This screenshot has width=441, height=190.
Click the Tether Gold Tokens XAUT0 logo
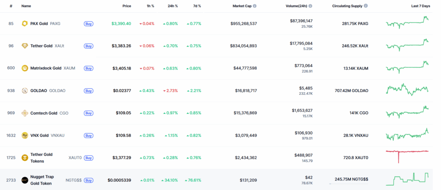(25, 158)
